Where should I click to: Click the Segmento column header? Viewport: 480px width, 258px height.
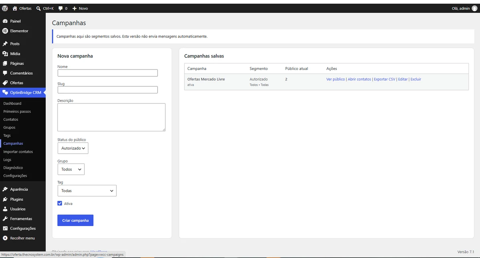[x=258, y=69]
